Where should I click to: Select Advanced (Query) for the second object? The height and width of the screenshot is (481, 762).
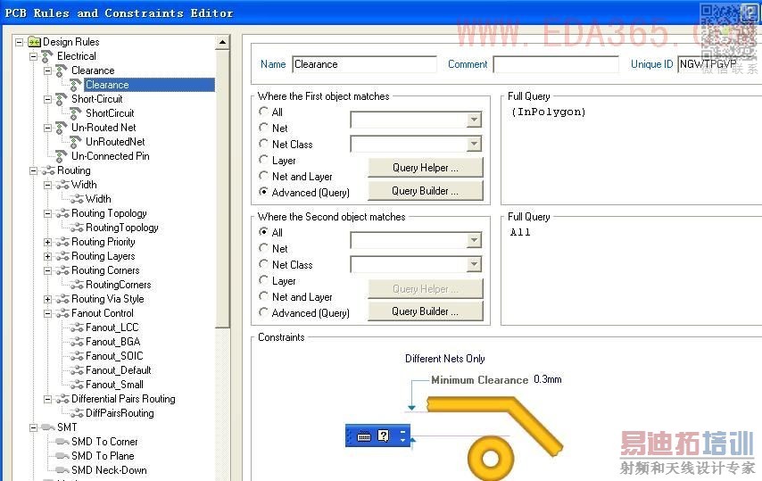263,312
